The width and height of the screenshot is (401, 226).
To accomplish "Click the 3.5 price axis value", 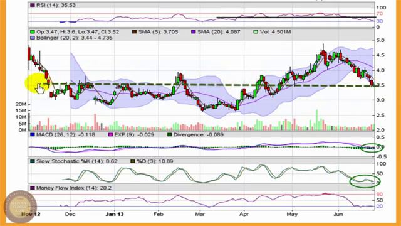I will [x=380, y=85].
